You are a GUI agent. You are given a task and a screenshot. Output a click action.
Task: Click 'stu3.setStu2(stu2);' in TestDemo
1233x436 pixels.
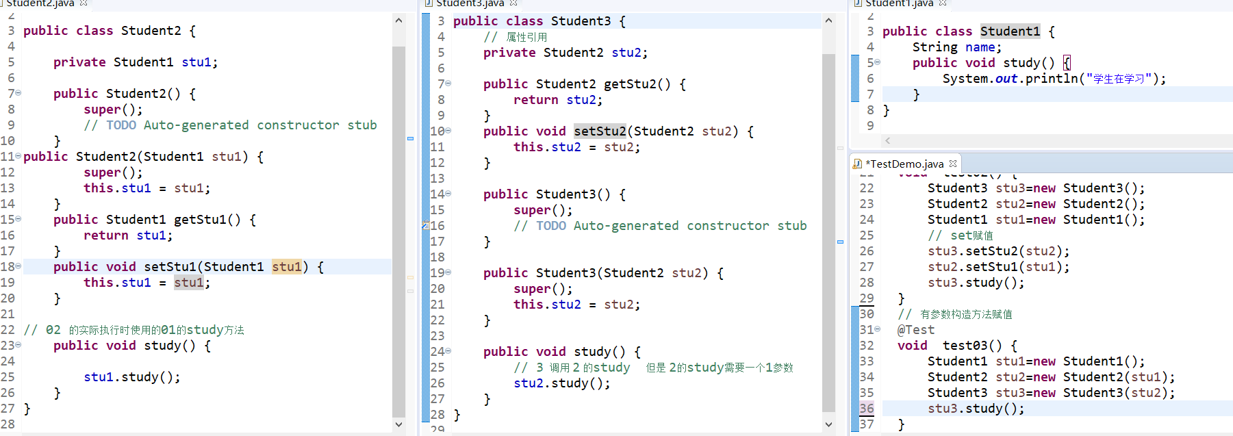tap(999, 251)
